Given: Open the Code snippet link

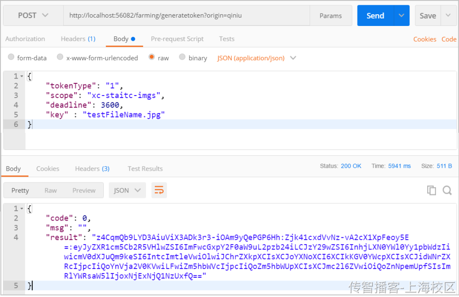Looking at the screenshot, I should click(x=449, y=39).
